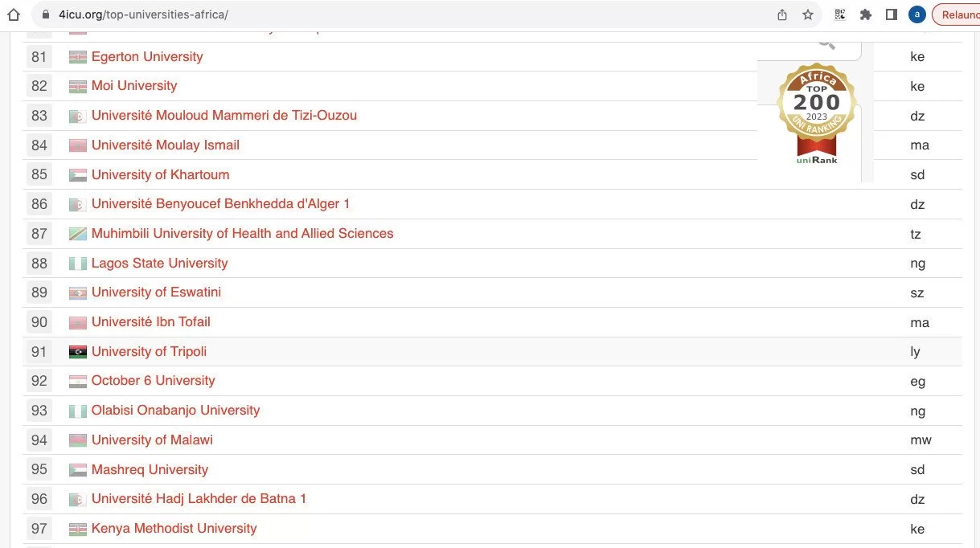Click the site padlock icon
This screenshot has width=980, height=548.
coord(45,14)
